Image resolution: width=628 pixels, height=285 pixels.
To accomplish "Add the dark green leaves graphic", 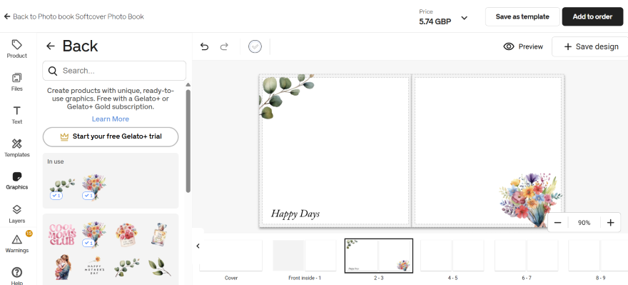I will click(159, 267).
